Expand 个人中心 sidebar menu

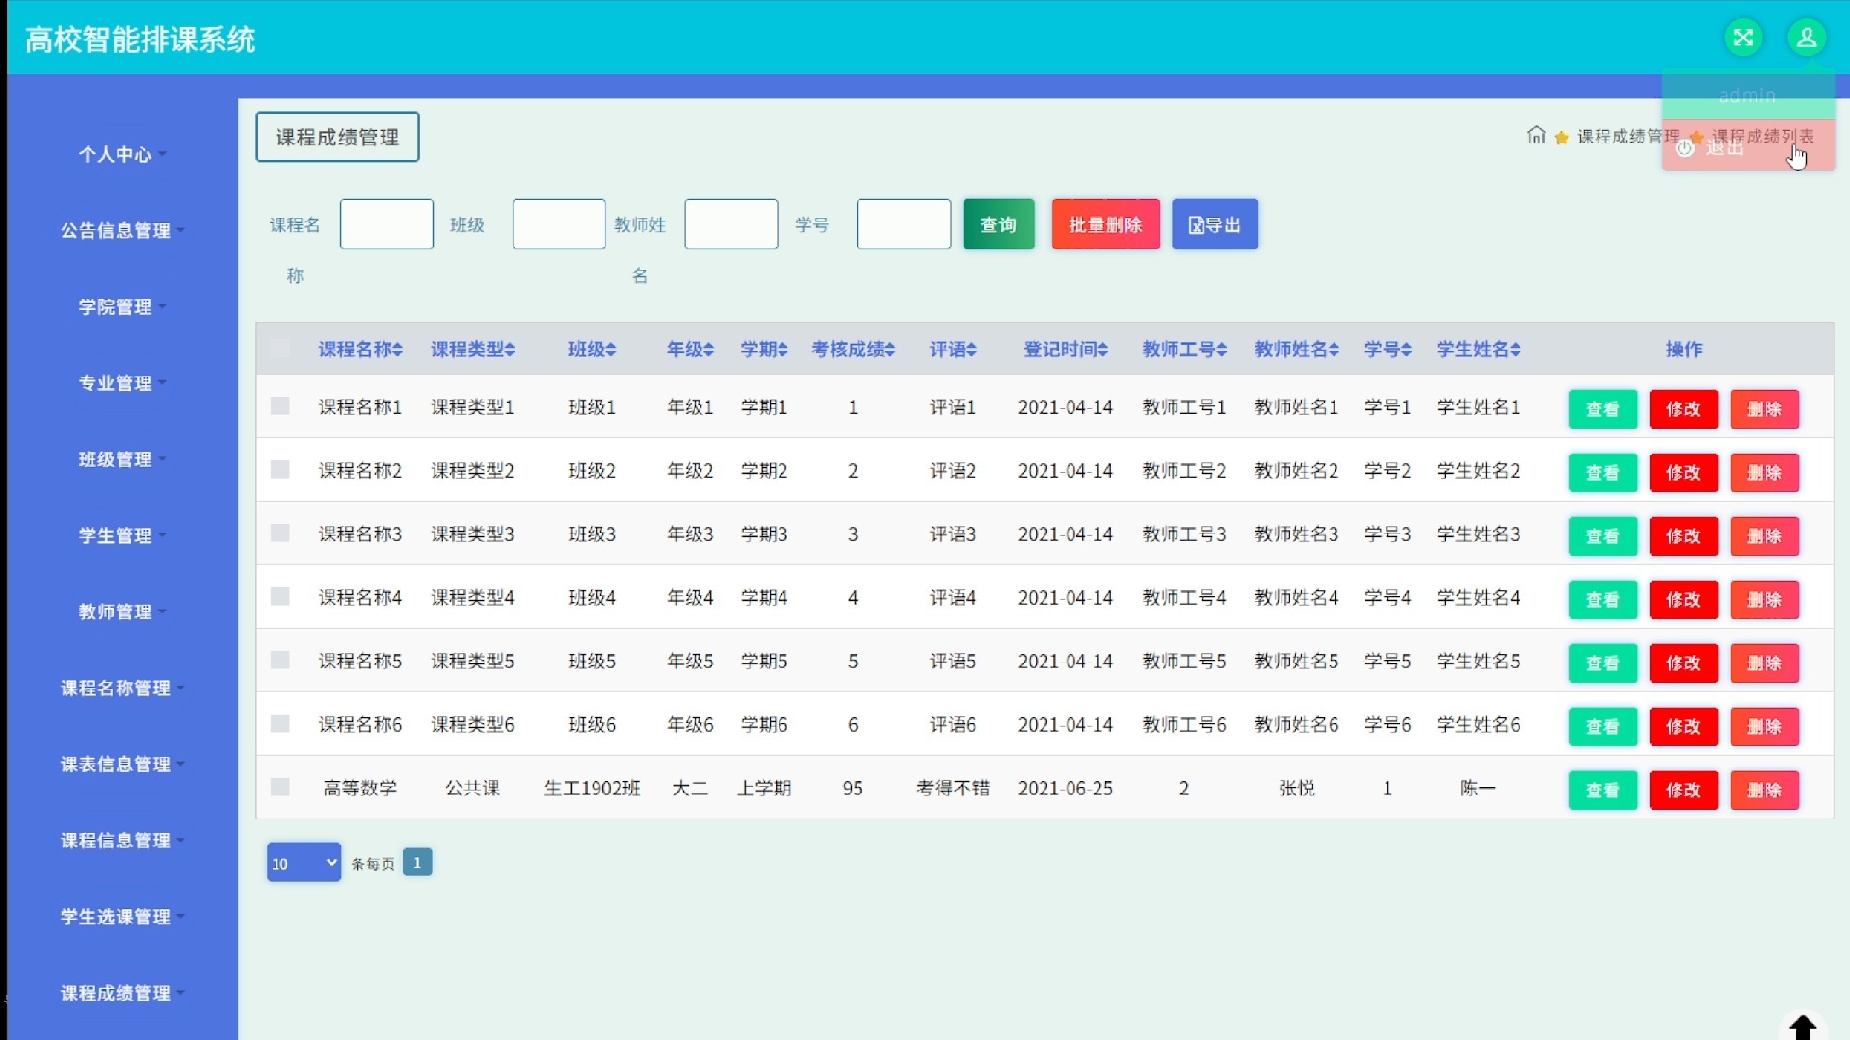(x=121, y=154)
